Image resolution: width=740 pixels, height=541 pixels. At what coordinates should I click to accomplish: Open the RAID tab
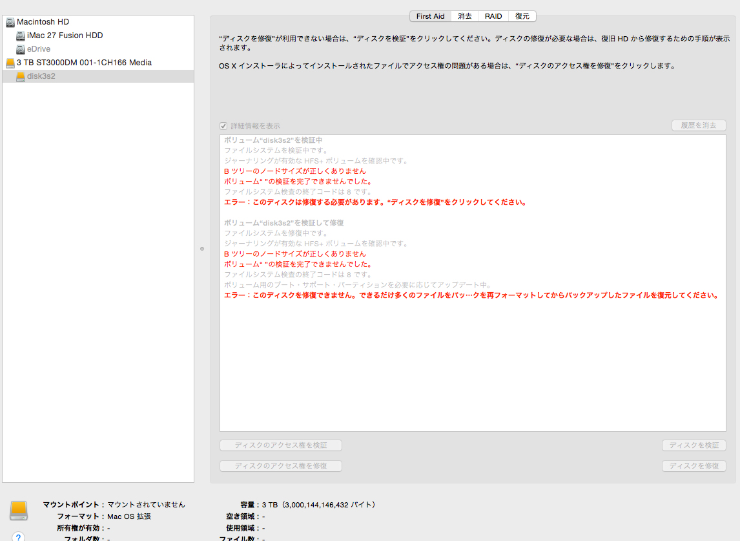coord(493,16)
